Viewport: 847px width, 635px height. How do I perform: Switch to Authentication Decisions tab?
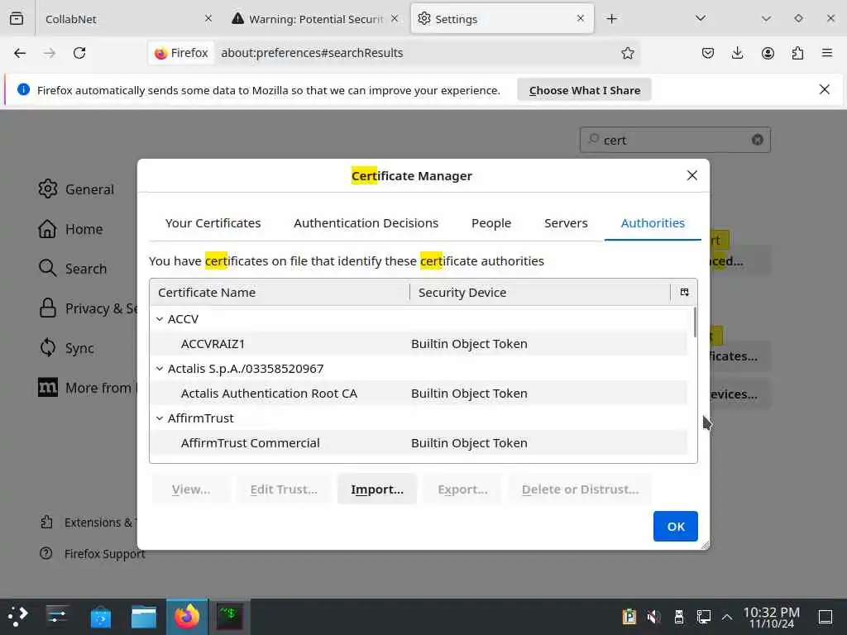(366, 223)
